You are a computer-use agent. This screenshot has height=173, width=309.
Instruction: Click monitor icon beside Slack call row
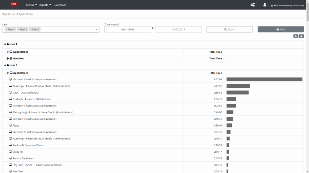pyautogui.click(x=10, y=145)
